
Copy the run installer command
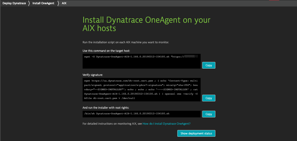(x=209, y=114)
